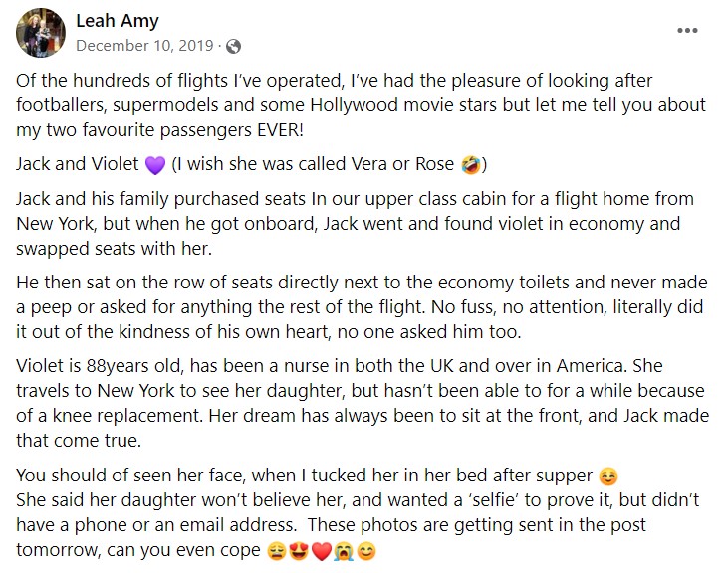Click the weary face emoji after cope
The width and height of the screenshot is (726, 573).
point(277,551)
